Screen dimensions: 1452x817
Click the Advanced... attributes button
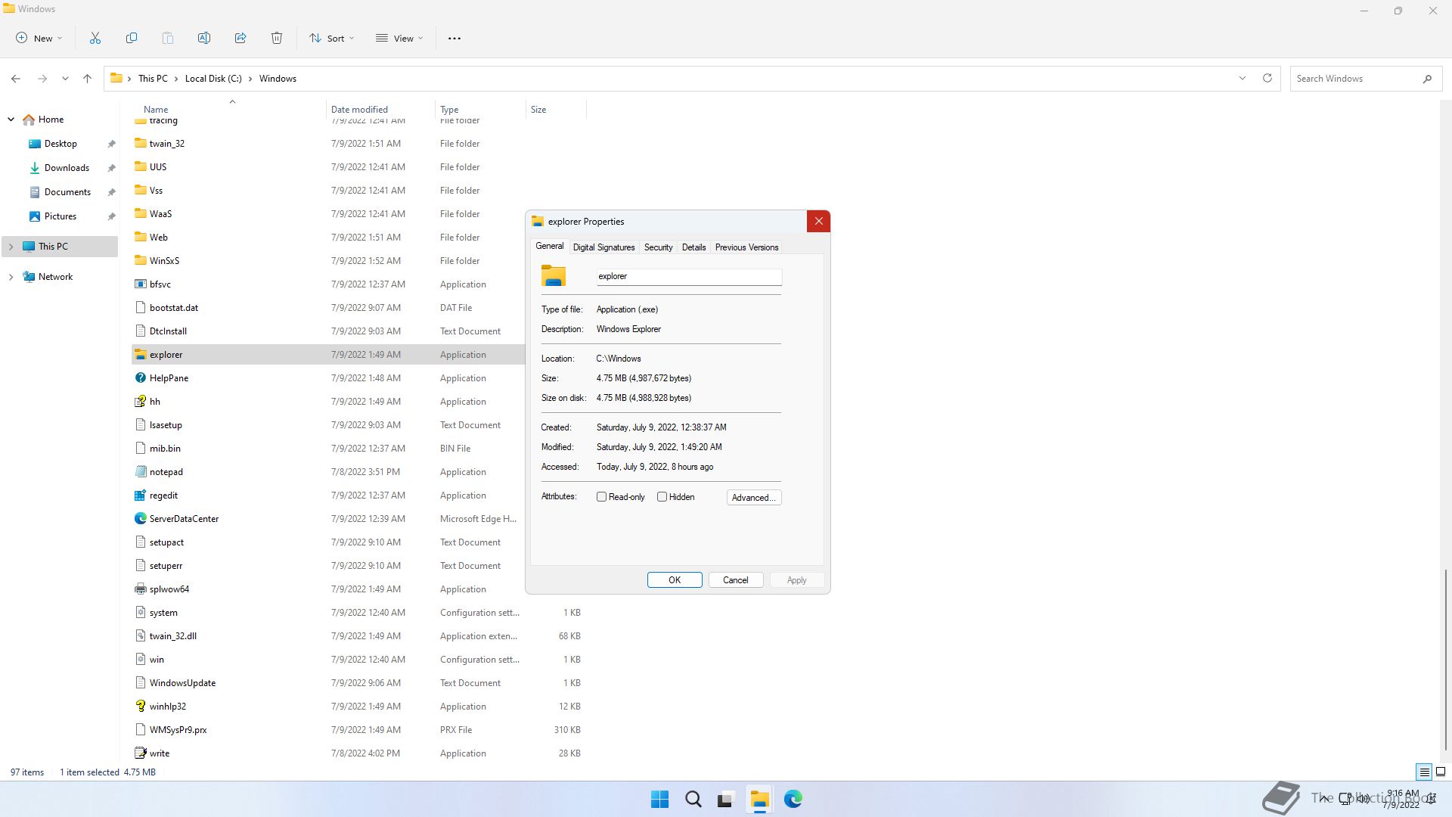coord(754,498)
